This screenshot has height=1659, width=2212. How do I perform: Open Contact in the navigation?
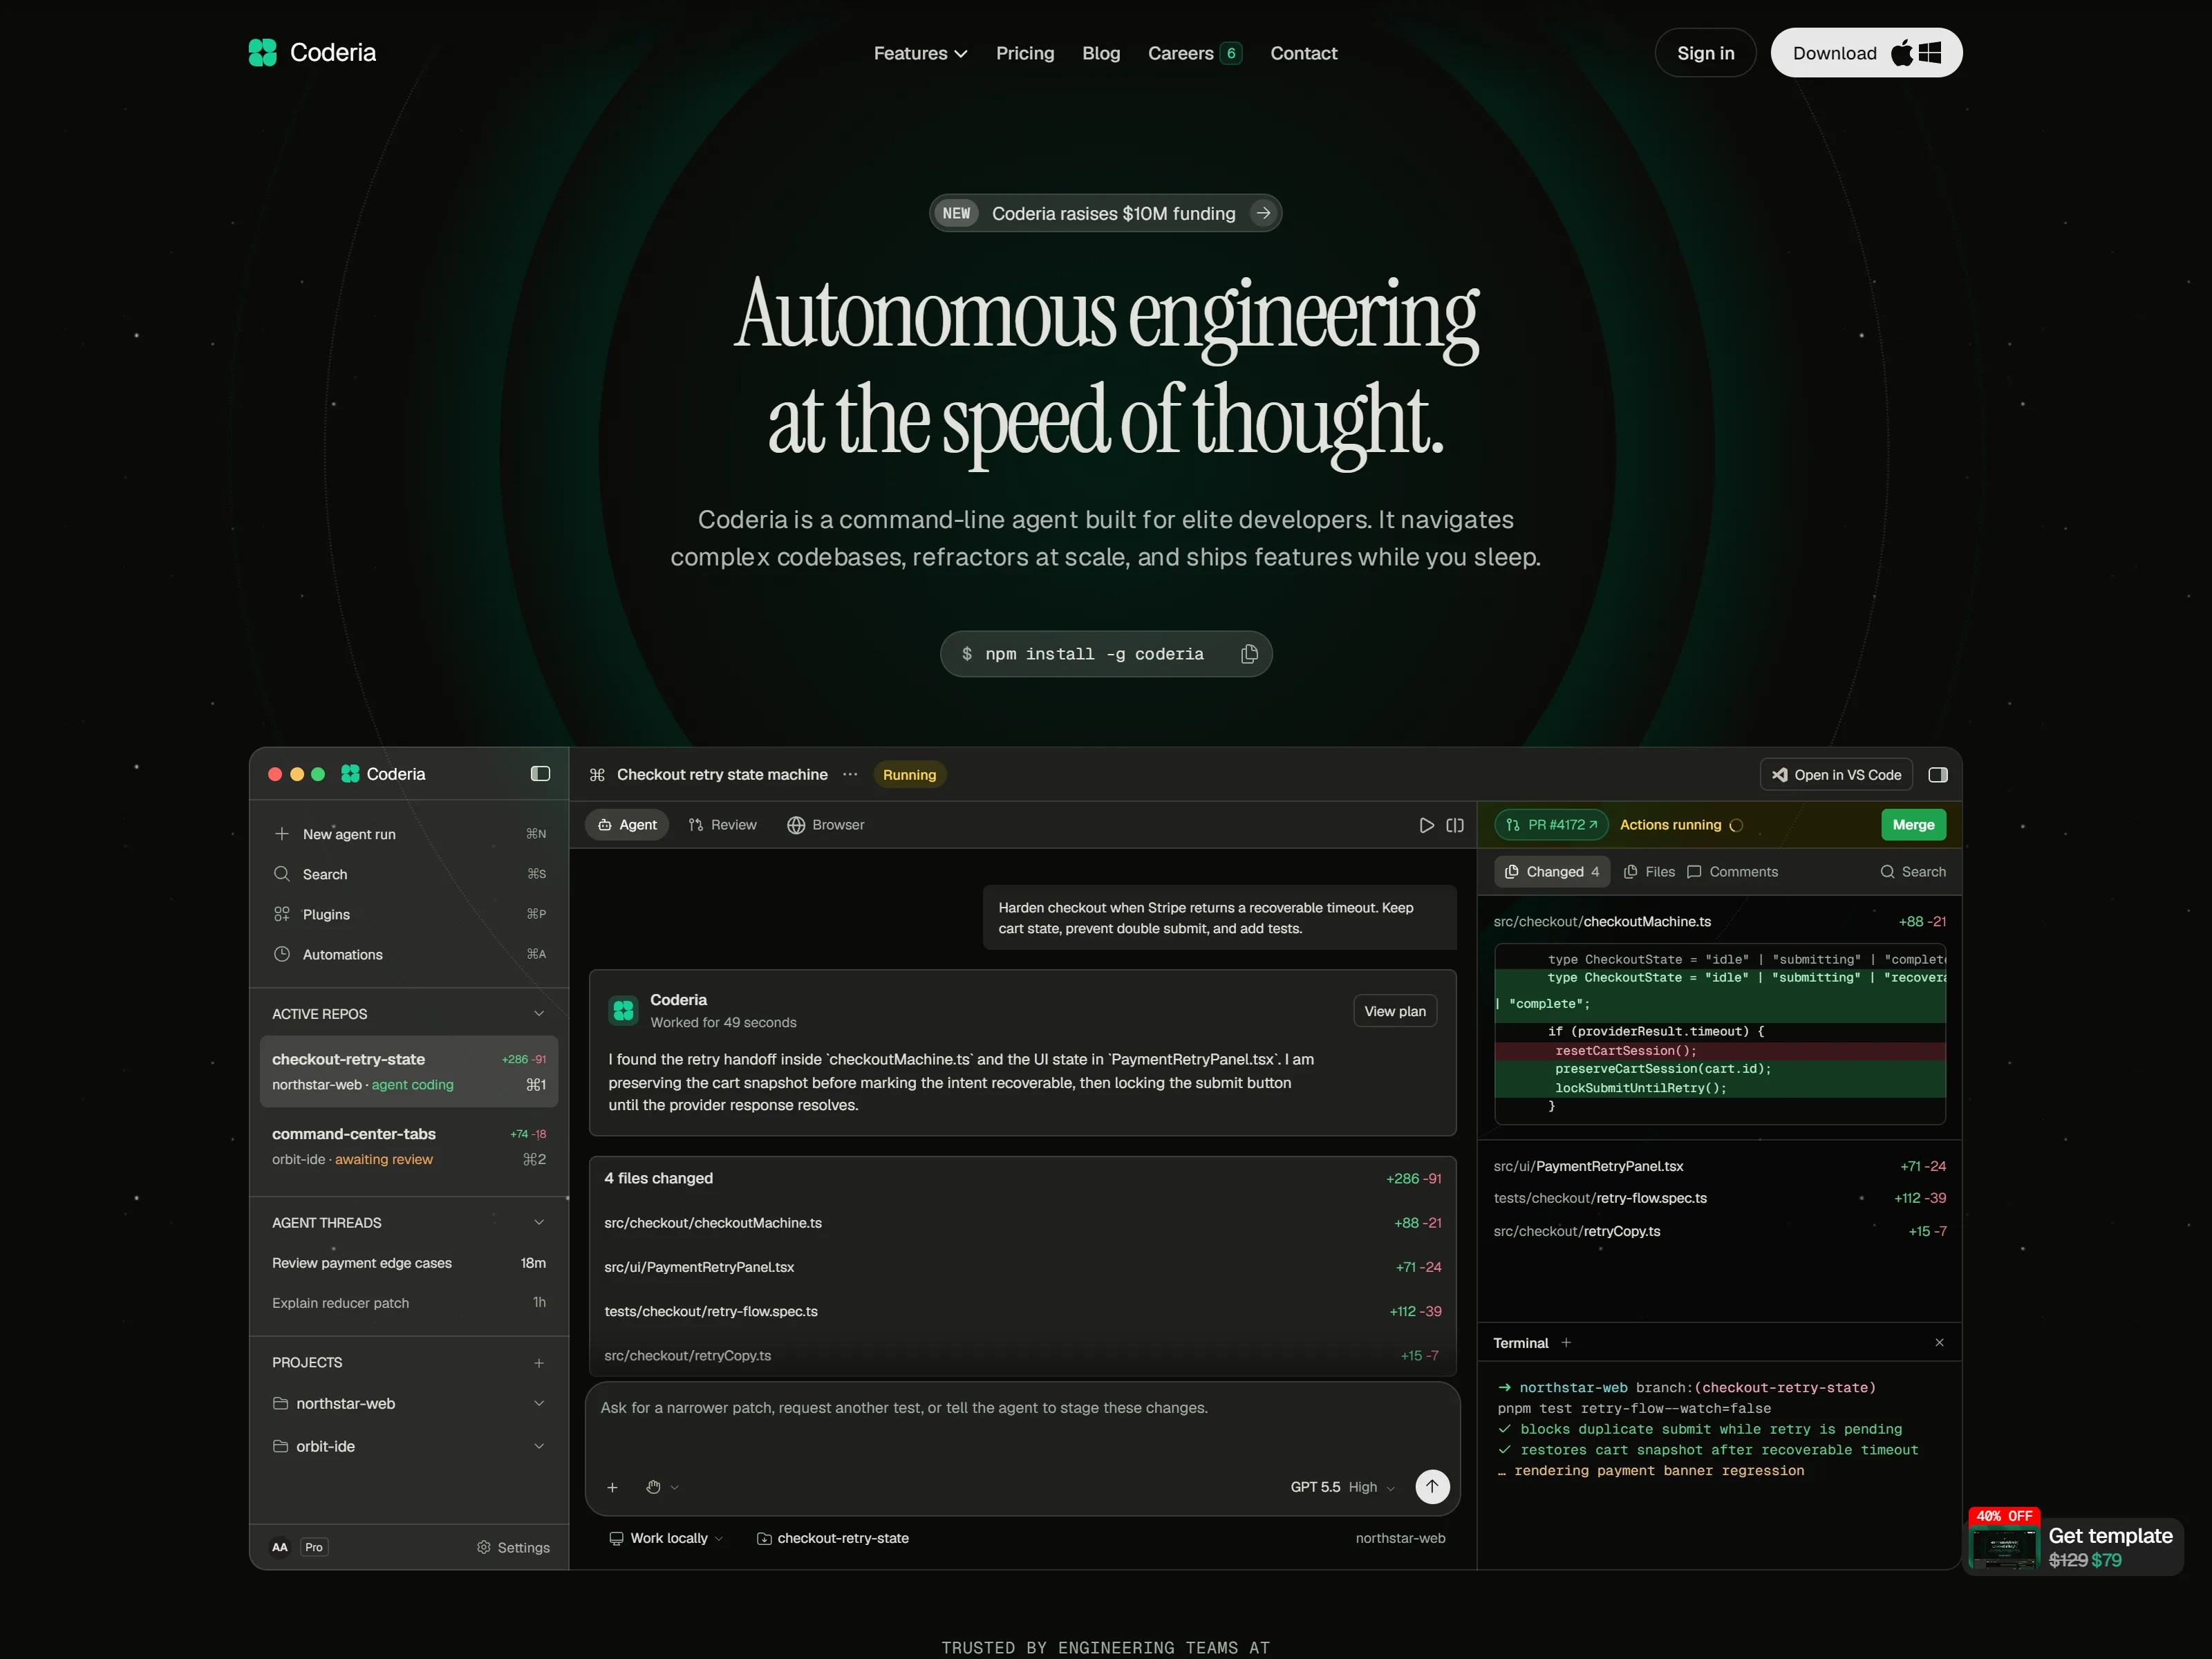tap(1303, 53)
